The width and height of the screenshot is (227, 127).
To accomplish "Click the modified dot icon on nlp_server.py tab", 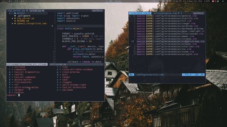I will click(x=27, y=11).
